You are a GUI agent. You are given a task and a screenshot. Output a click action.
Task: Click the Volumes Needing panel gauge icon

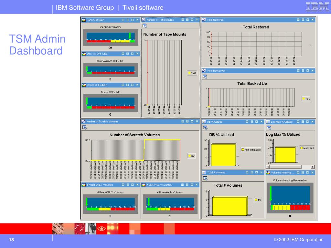[x=268, y=173]
